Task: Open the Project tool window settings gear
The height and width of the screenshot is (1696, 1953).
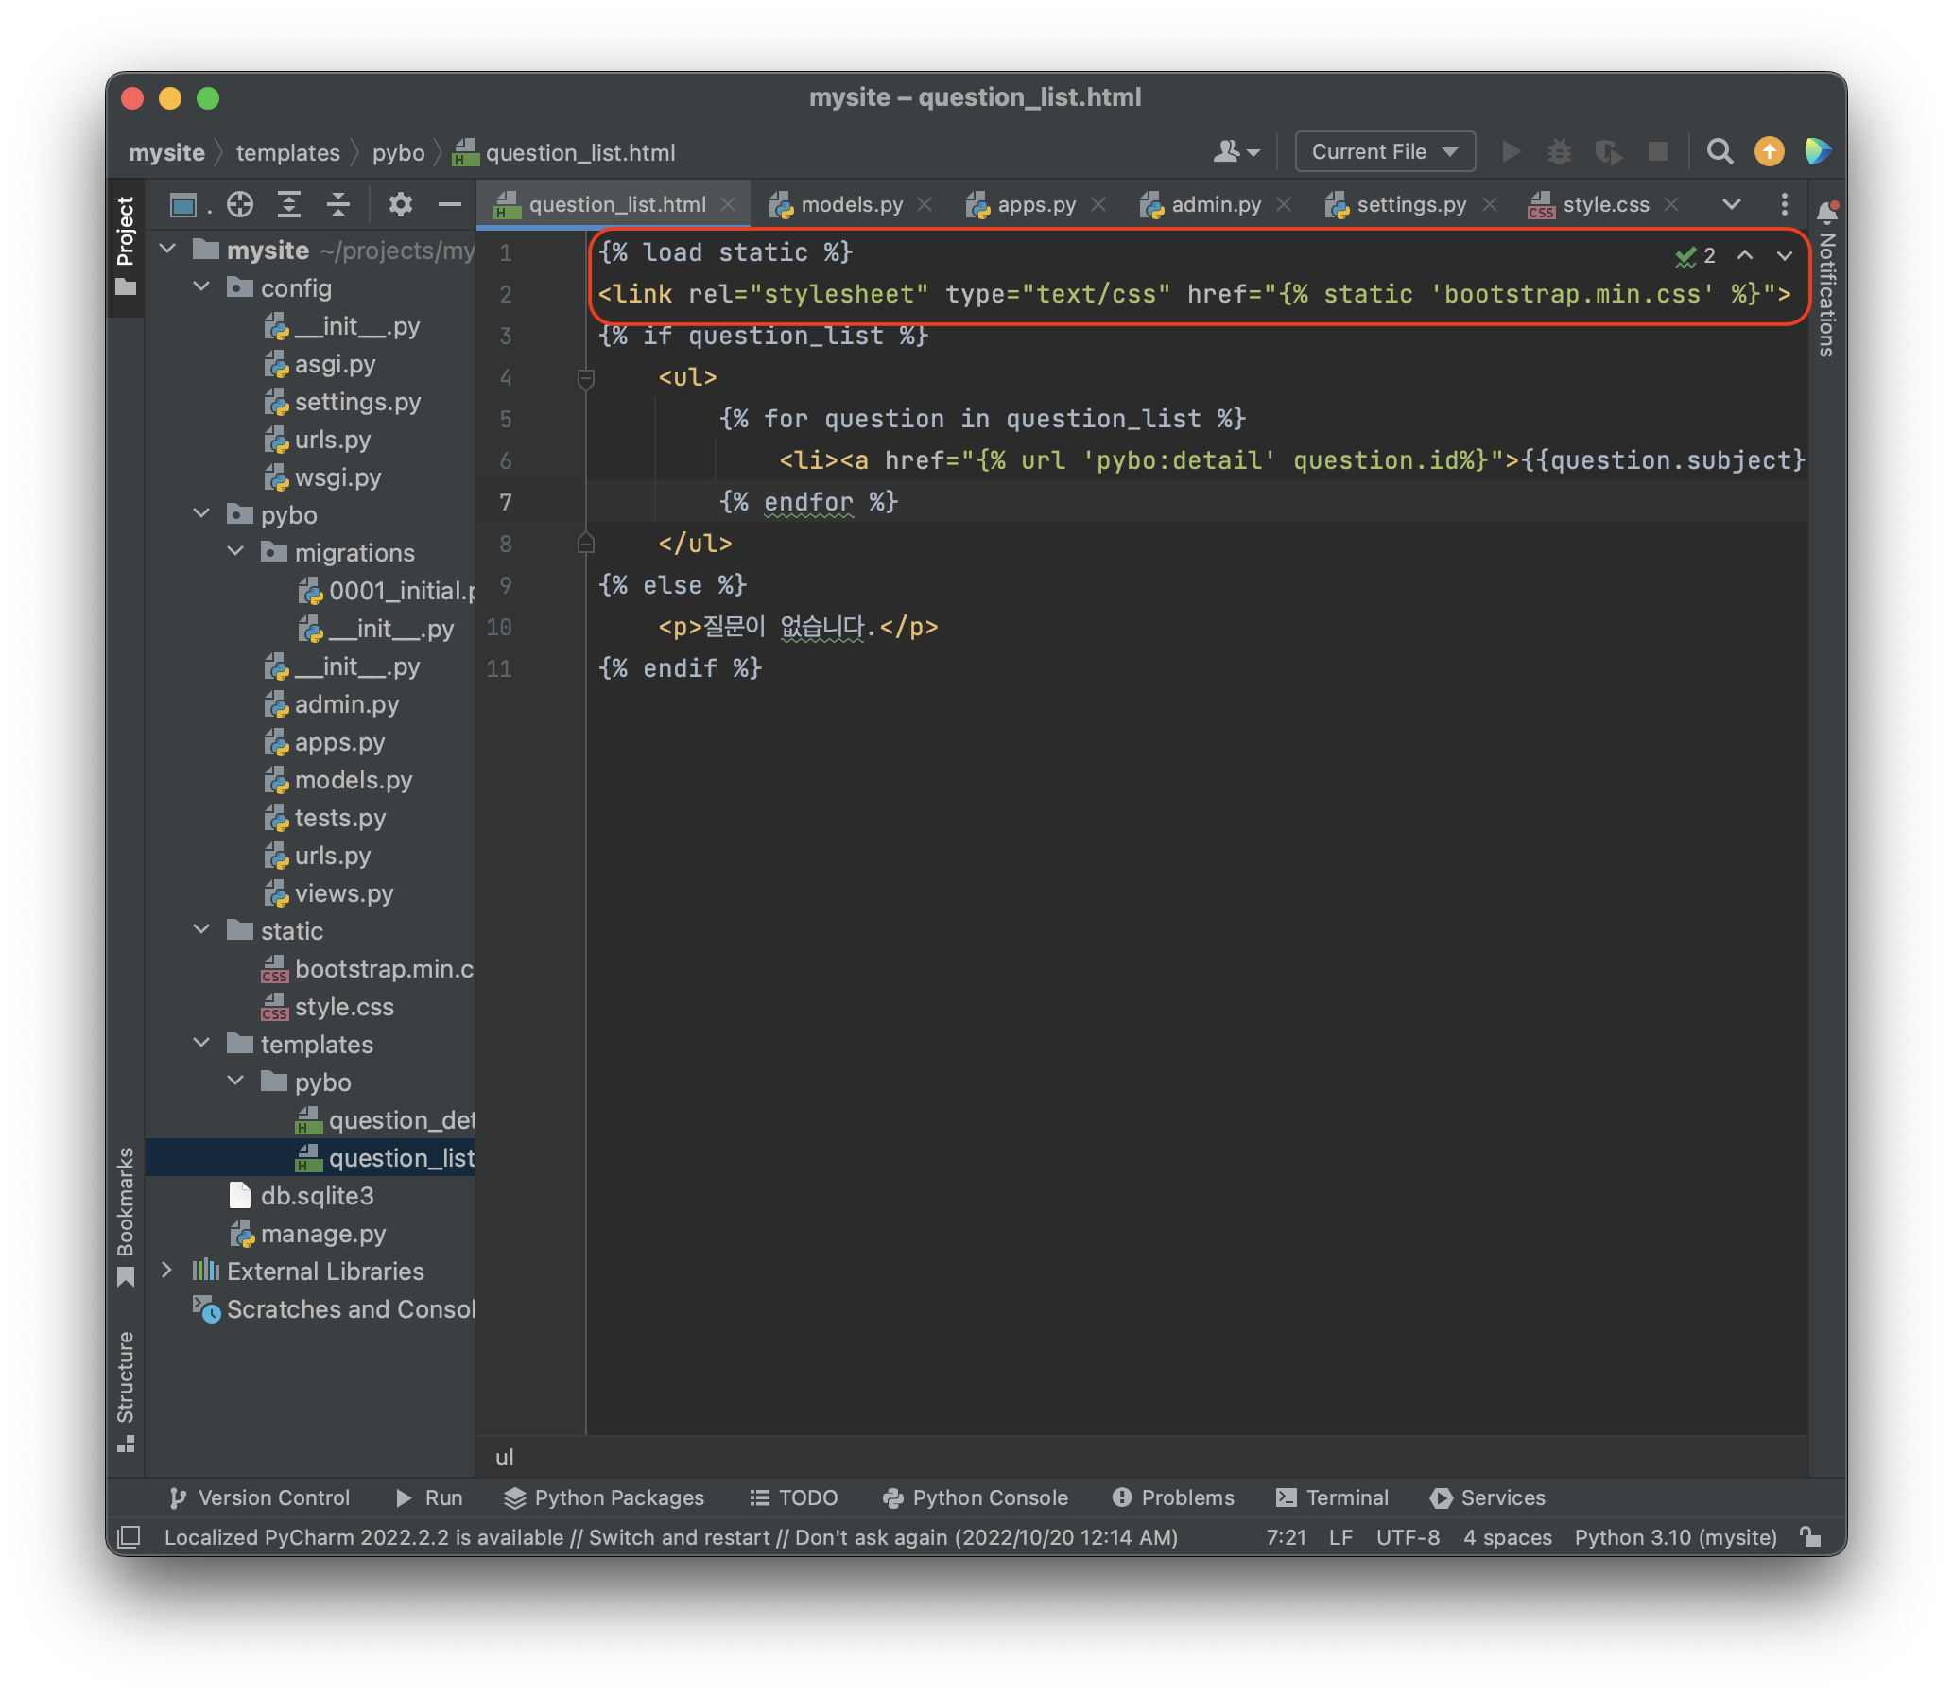Action: [400, 204]
